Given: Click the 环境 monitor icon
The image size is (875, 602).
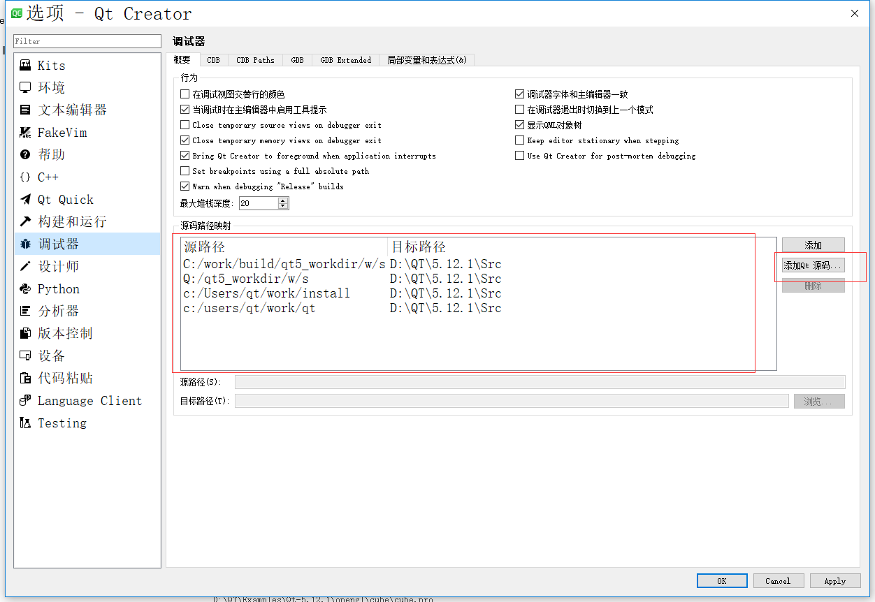Looking at the screenshot, I should pos(25,87).
